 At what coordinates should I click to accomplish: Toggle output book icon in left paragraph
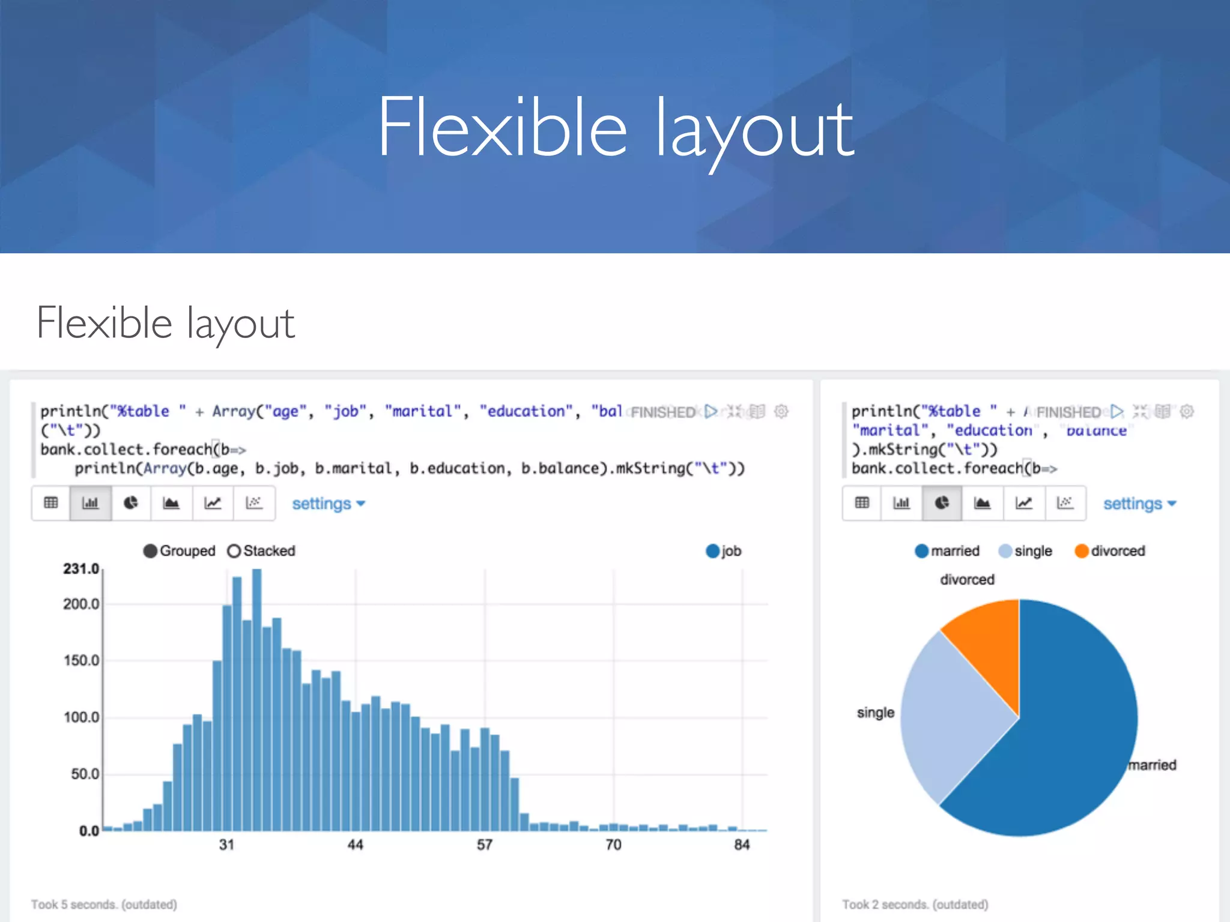757,411
